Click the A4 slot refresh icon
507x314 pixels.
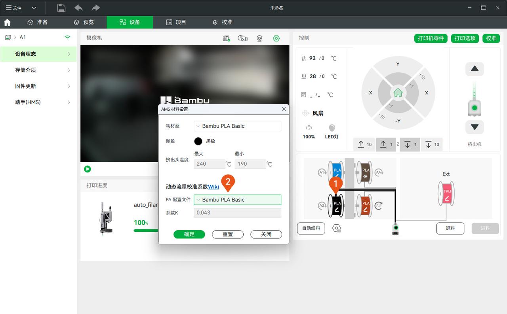tap(379, 172)
